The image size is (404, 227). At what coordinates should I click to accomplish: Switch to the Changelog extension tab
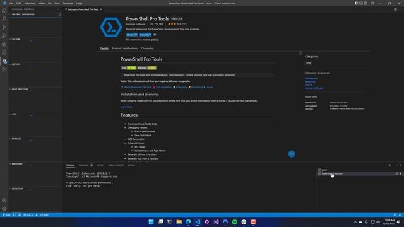click(x=147, y=49)
